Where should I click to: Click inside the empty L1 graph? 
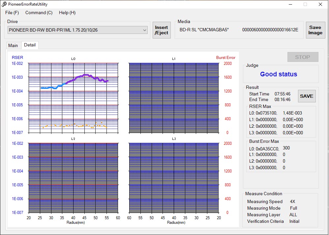click(x=174, y=98)
